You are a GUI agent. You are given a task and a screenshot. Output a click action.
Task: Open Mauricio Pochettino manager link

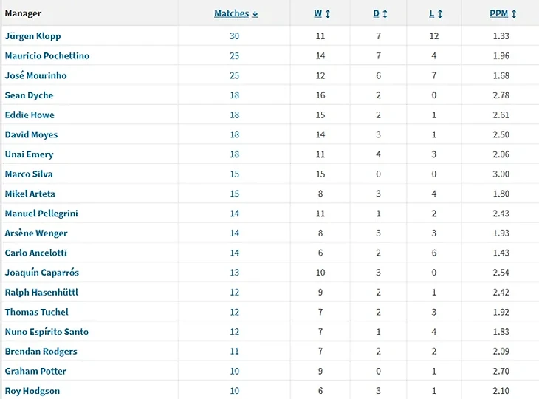[47, 55]
